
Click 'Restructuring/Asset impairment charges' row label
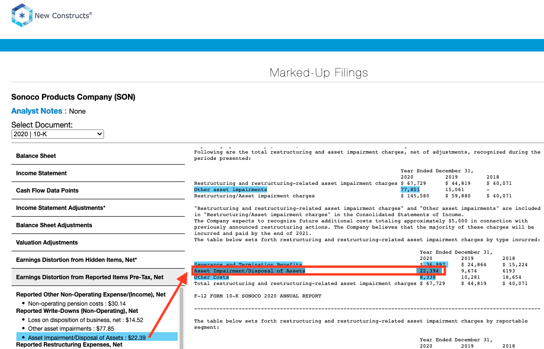(254, 196)
